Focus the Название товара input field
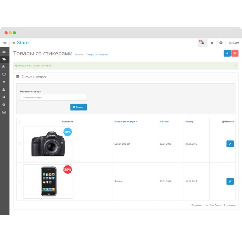 tap(54, 97)
